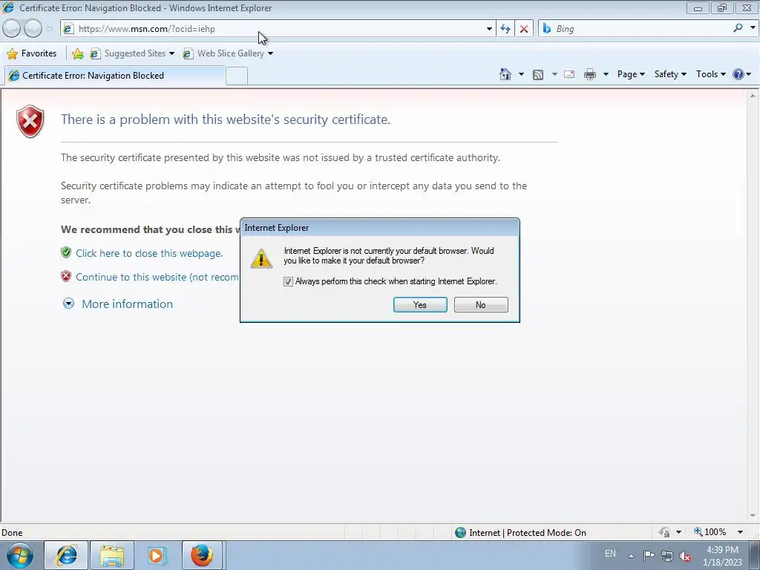Viewport: 760px width, 570px height.
Task: Click the Bing search magnifier icon
Action: (x=738, y=28)
